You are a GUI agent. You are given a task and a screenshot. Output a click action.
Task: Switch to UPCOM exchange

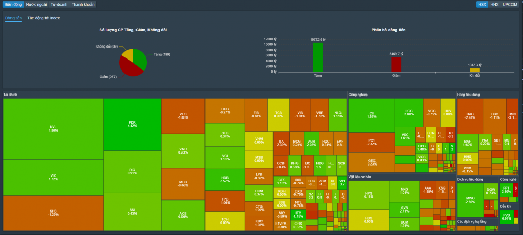point(509,4)
